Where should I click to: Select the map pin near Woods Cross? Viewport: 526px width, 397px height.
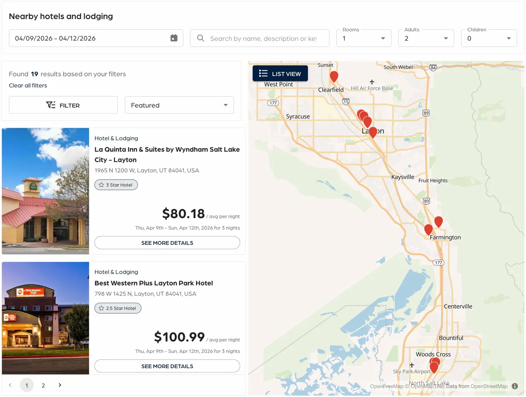pyautogui.click(x=434, y=367)
